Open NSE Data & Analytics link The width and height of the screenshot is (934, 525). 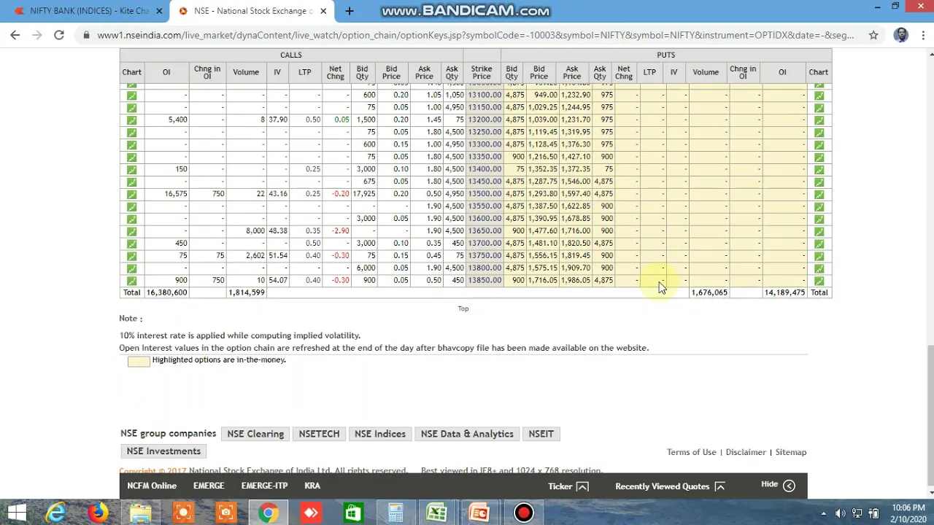tap(467, 434)
